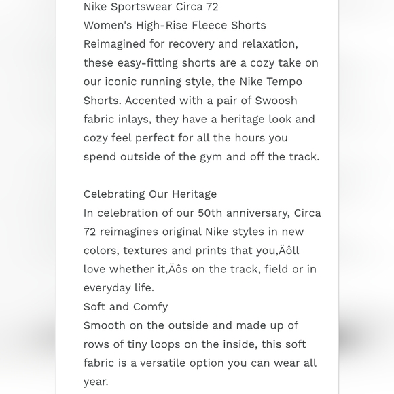Image resolution: width=394 pixels, height=394 pixels.
Task: Select the "Celebrating Our Heritage" heading
Action: tap(150, 194)
